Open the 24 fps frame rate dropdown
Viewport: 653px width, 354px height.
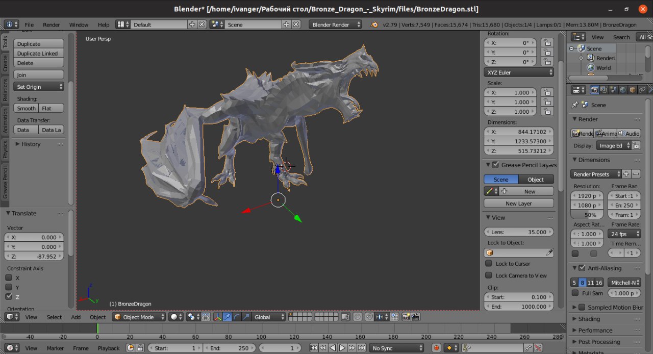(624, 234)
